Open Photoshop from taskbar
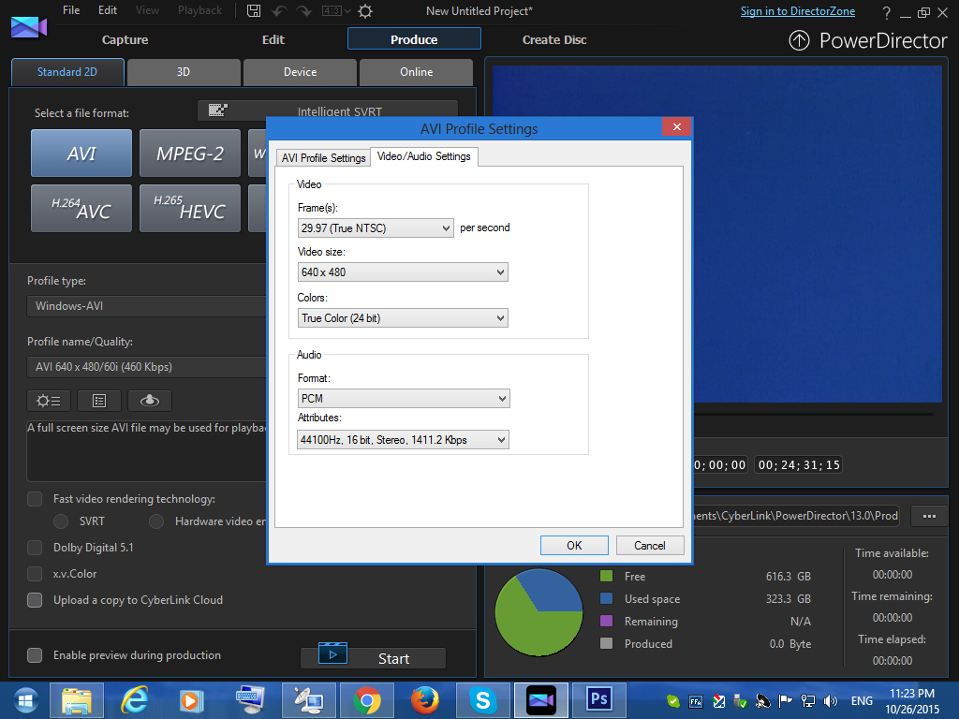959x719 pixels. click(599, 698)
